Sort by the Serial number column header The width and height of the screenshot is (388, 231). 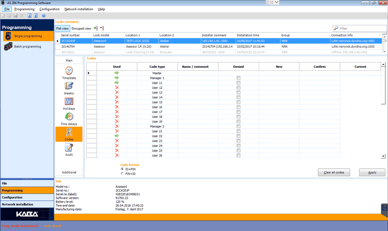coord(76,35)
